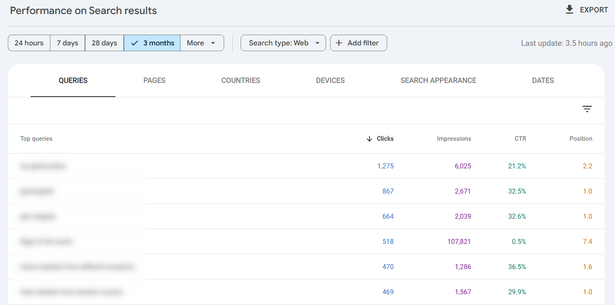Open the blurred query in the 1,275 clicks row
This screenshot has width=615, height=305.
point(43,166)
